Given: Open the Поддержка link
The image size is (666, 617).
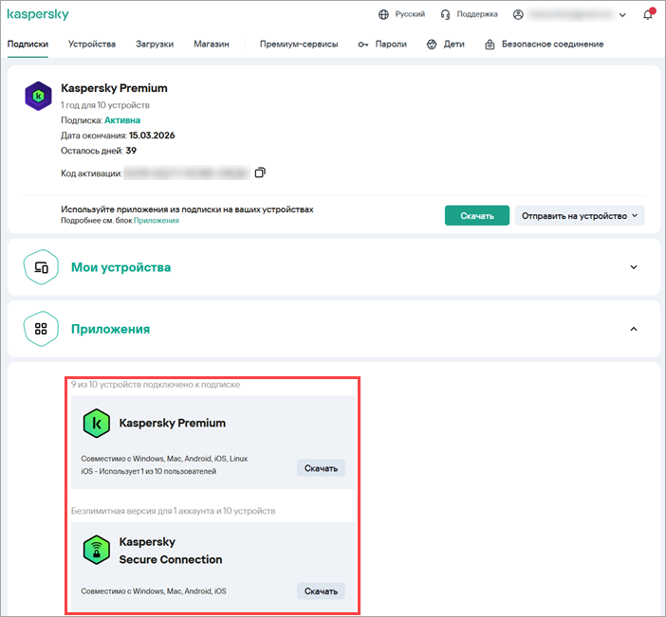Looking at the screenshot, I should tap(477, 14).
